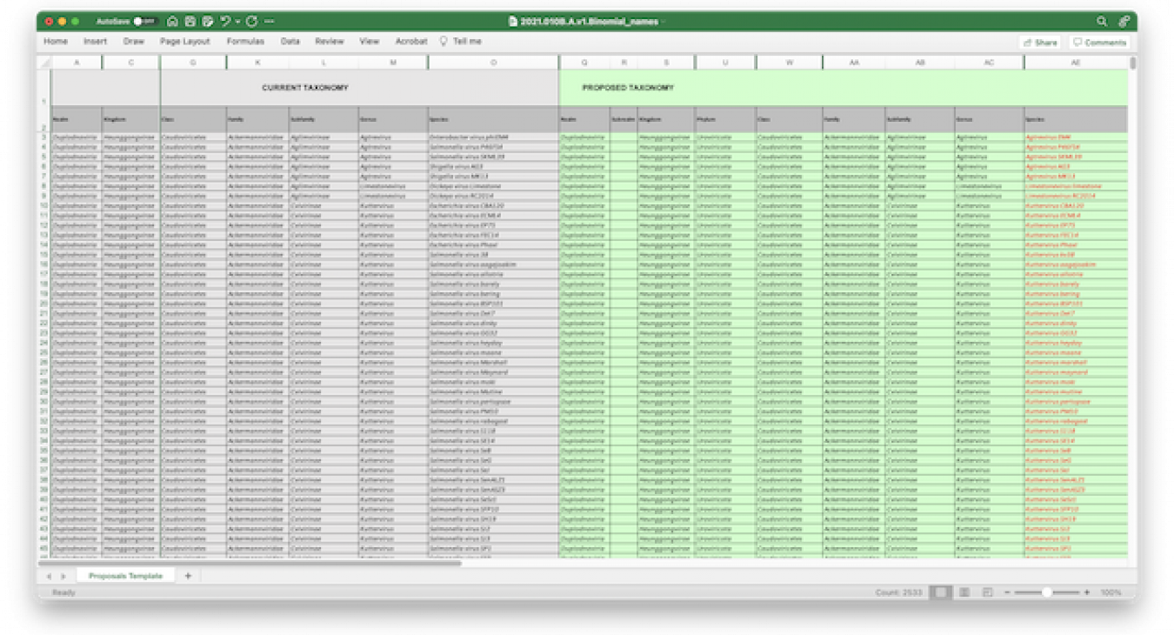Screen dimensions: 1174x635
Task: Select the Proposals Template sheet tab
Action: point(125,576)
